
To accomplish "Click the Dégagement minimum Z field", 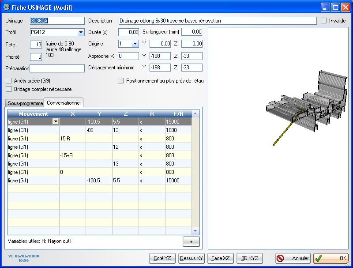I will [x=192, y=68].
